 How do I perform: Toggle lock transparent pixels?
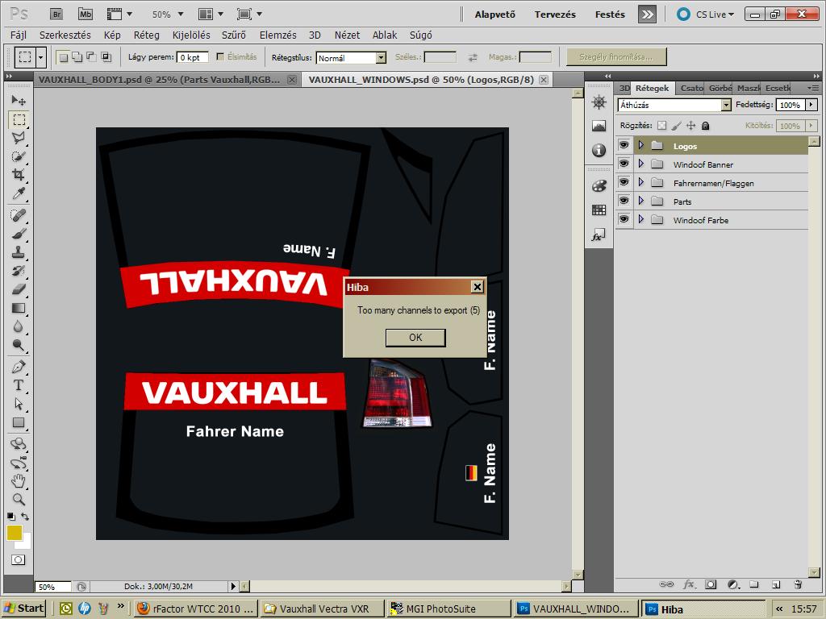click(661, 125)
